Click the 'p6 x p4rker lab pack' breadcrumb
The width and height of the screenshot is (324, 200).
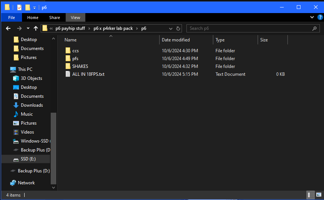click(113, 28)
